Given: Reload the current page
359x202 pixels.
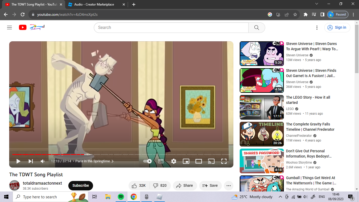Looking at the screenshot, I should tap(23, 14).
